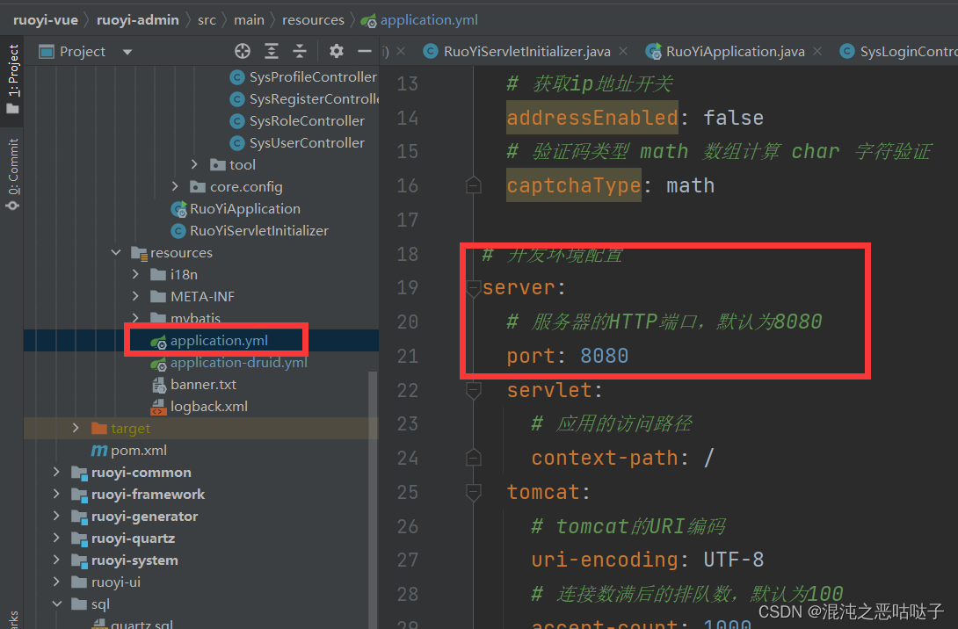Expand the META-INF folder
Image resolution: width=958 pixels, height=629 pixels.
tap(135, 296)
